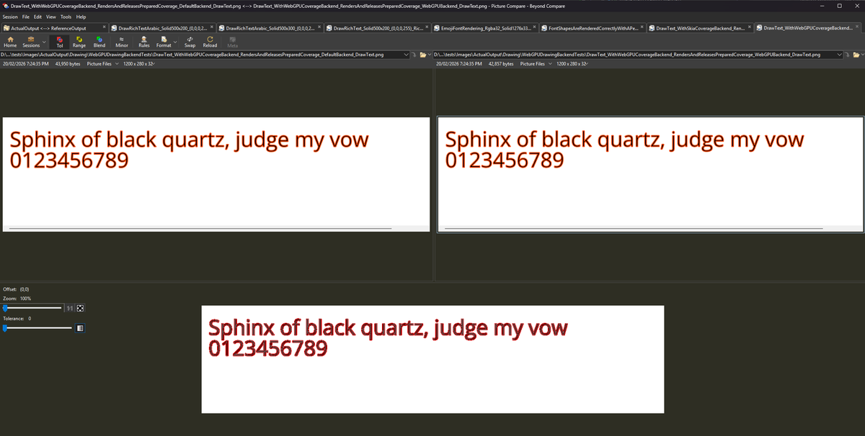Viewport: 865px width, 436px height.
Task: Open the File menu
Action: (26, 17)
